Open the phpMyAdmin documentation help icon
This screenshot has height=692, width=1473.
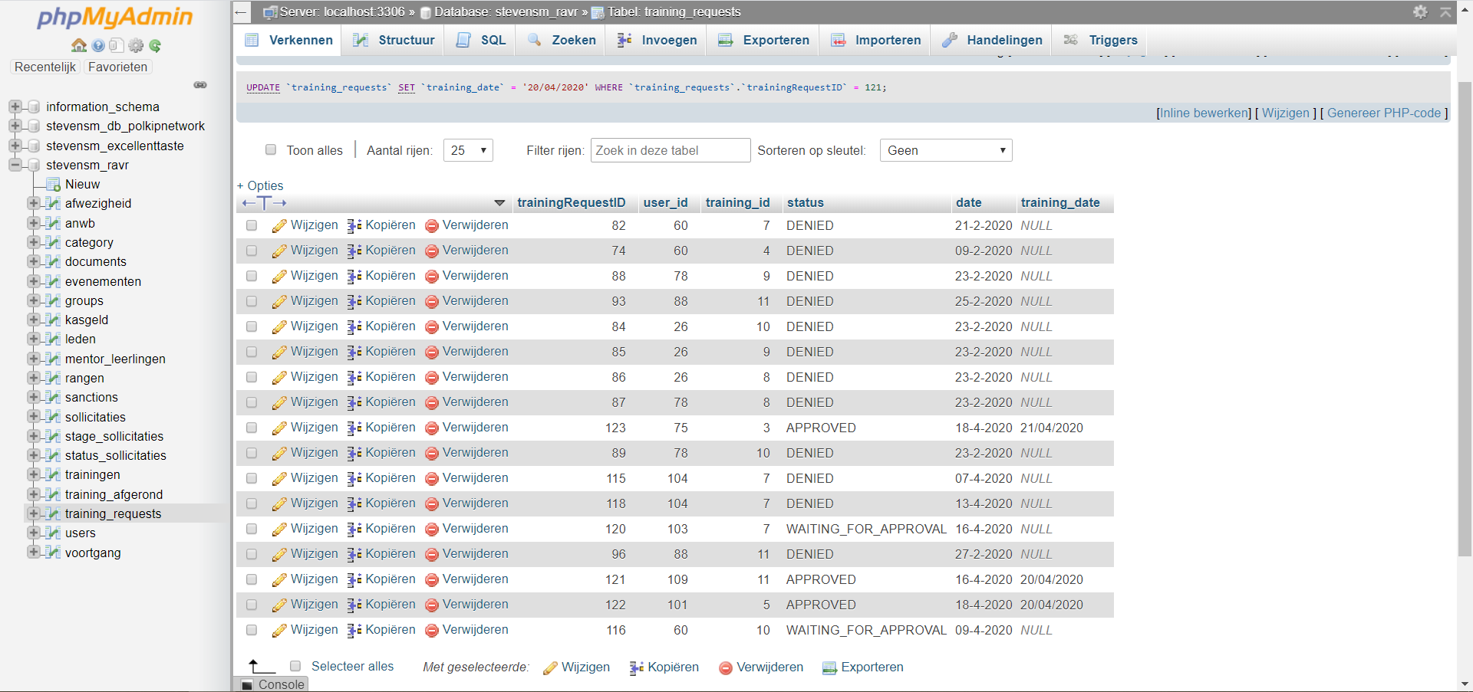coord(98,45)
